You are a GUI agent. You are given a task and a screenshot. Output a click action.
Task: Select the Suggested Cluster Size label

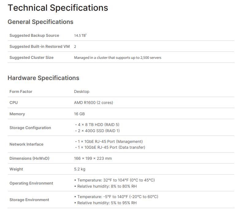point(31,58)
